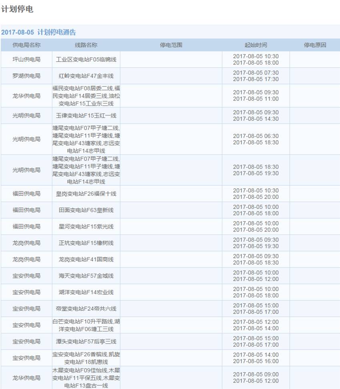Image resolution: width=340 pixels, height=389 pixels.
Task: Click the 塘尾变电站 line cell in the 06:30 row
Action: click(86, 139)
